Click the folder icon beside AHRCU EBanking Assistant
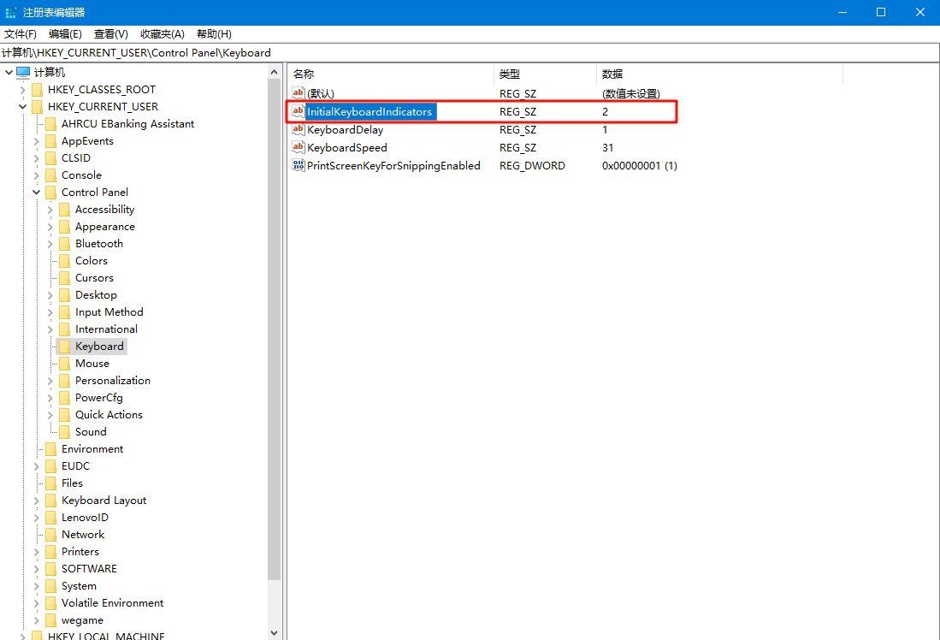 tap(51, 124)
